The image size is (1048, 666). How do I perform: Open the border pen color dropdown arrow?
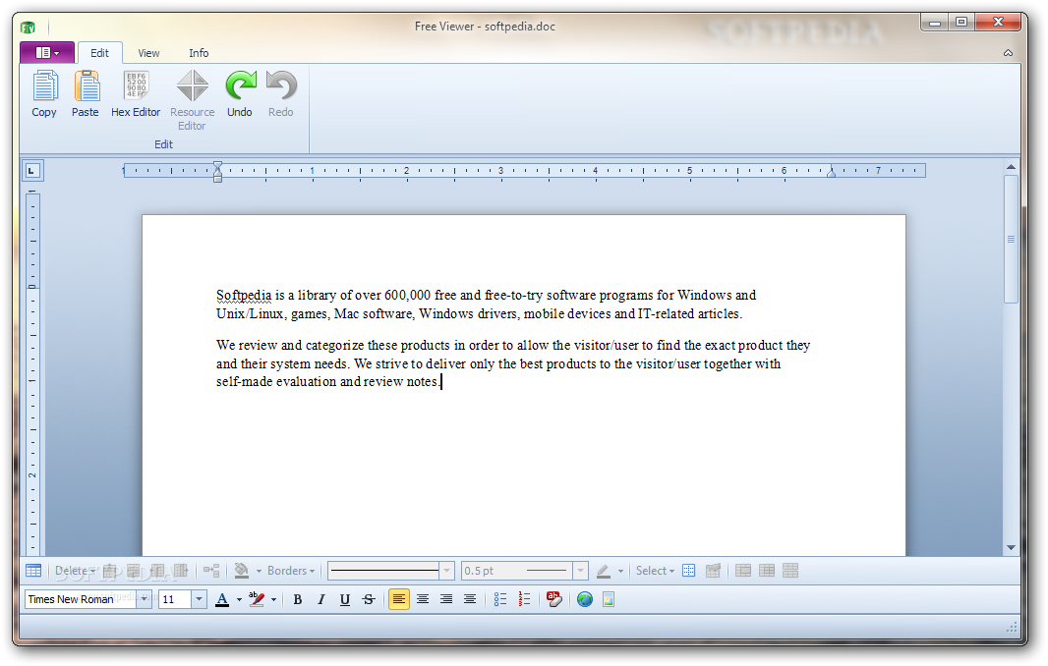click(621, 571)
